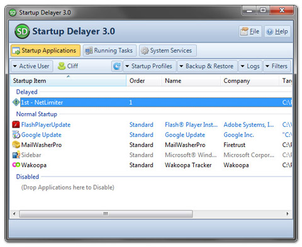This screenshot has width=302, height=247.
Task: Click the Sidebar item icon
Action: click(16, 155)
